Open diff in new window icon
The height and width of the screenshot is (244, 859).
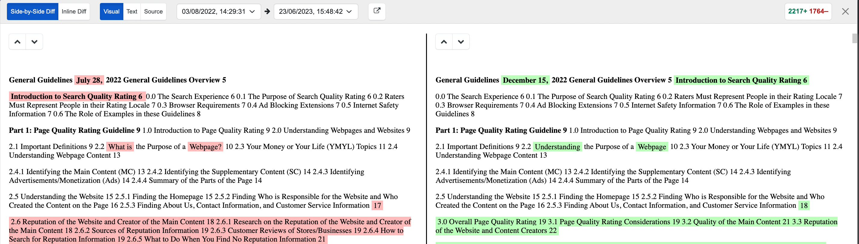(377, 11)
